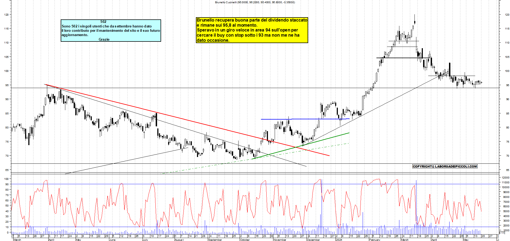Click the 3000 value on the volume axis
Viewport: 510px width, 241px height.
506,221
